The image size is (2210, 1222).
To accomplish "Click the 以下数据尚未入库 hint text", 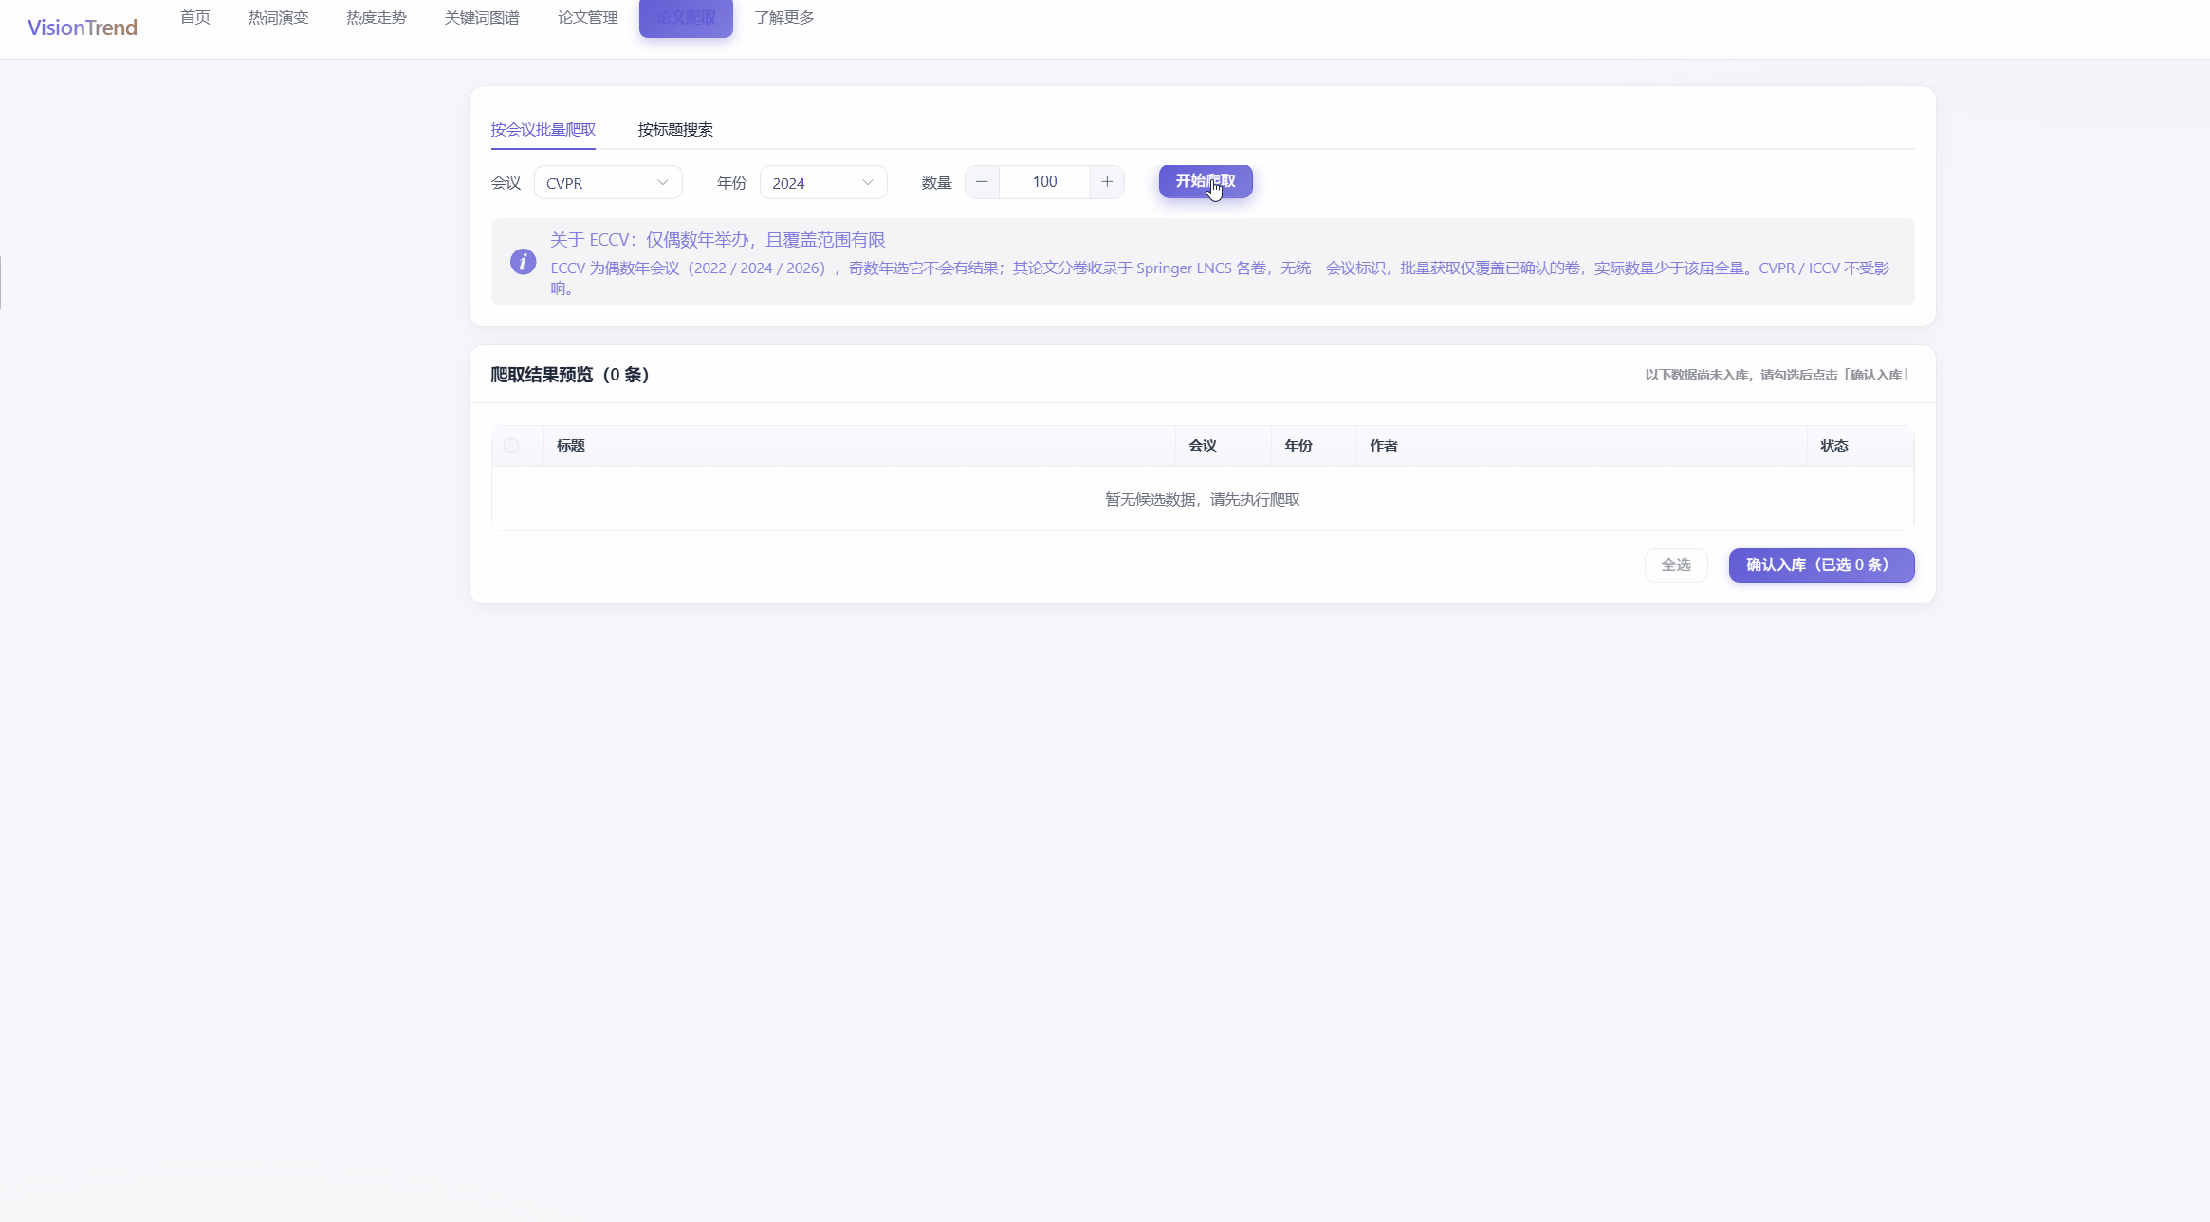I will click(x=1777, y=376).
